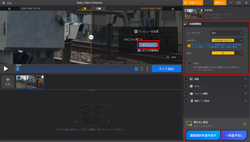Click the 料金プラン cart button
The height and width of the screenshot is (142, 250).
(x=193, y=3)
